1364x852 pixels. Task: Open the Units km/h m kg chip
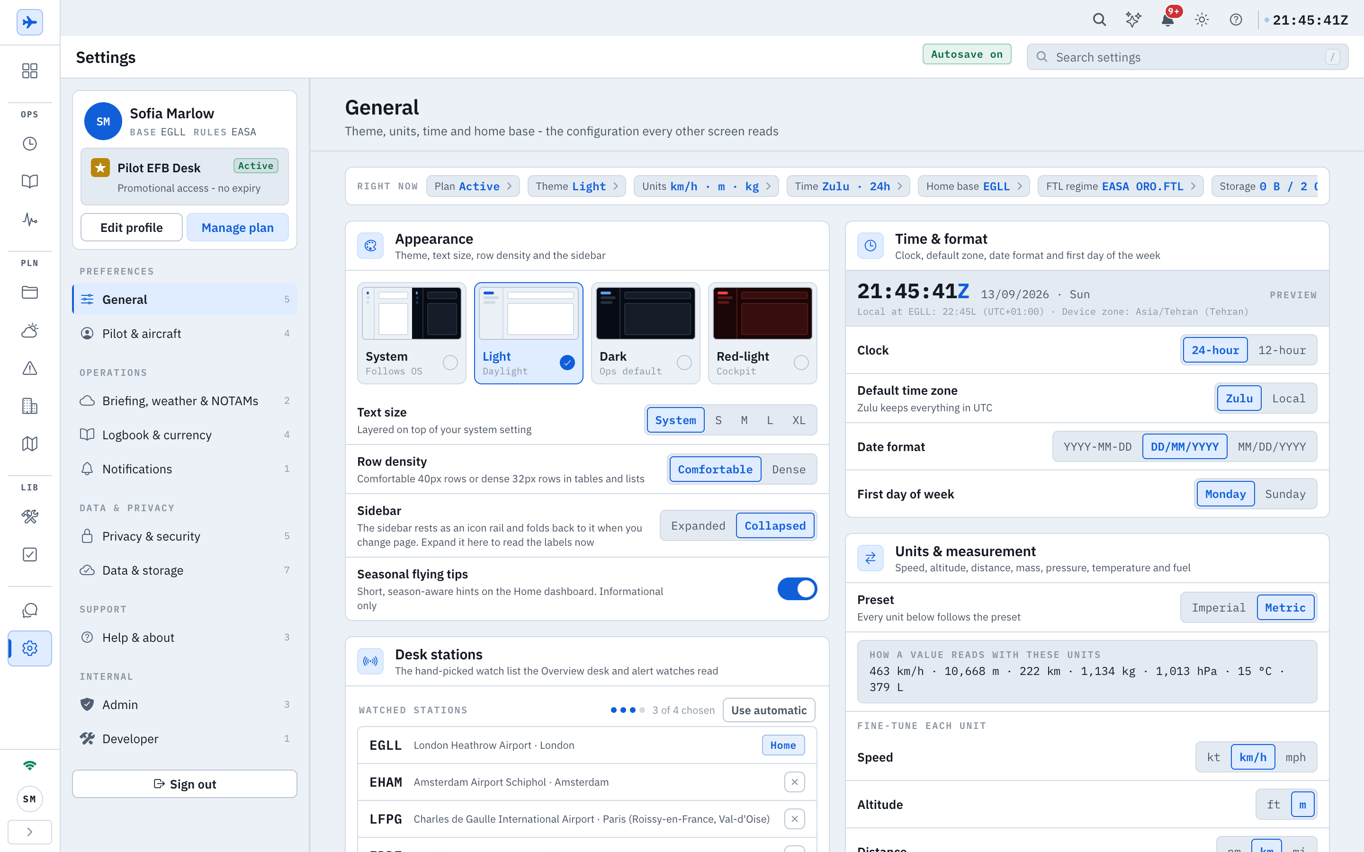[x=706, y=186]
